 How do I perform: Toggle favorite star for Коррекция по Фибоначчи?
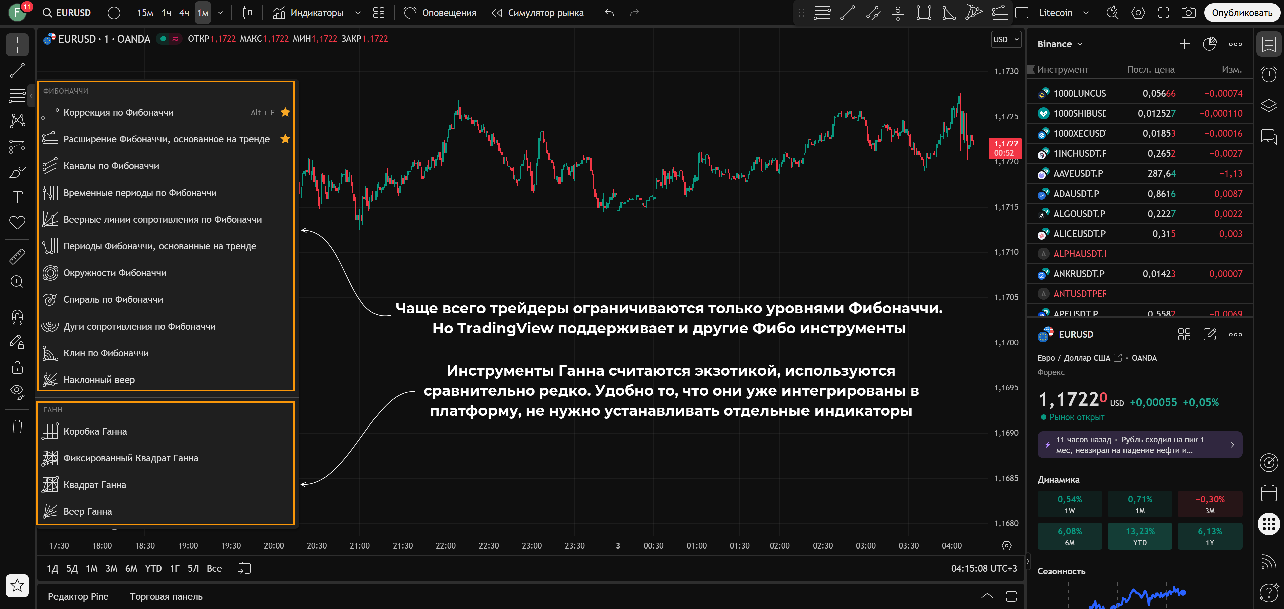tap(285, 112)
